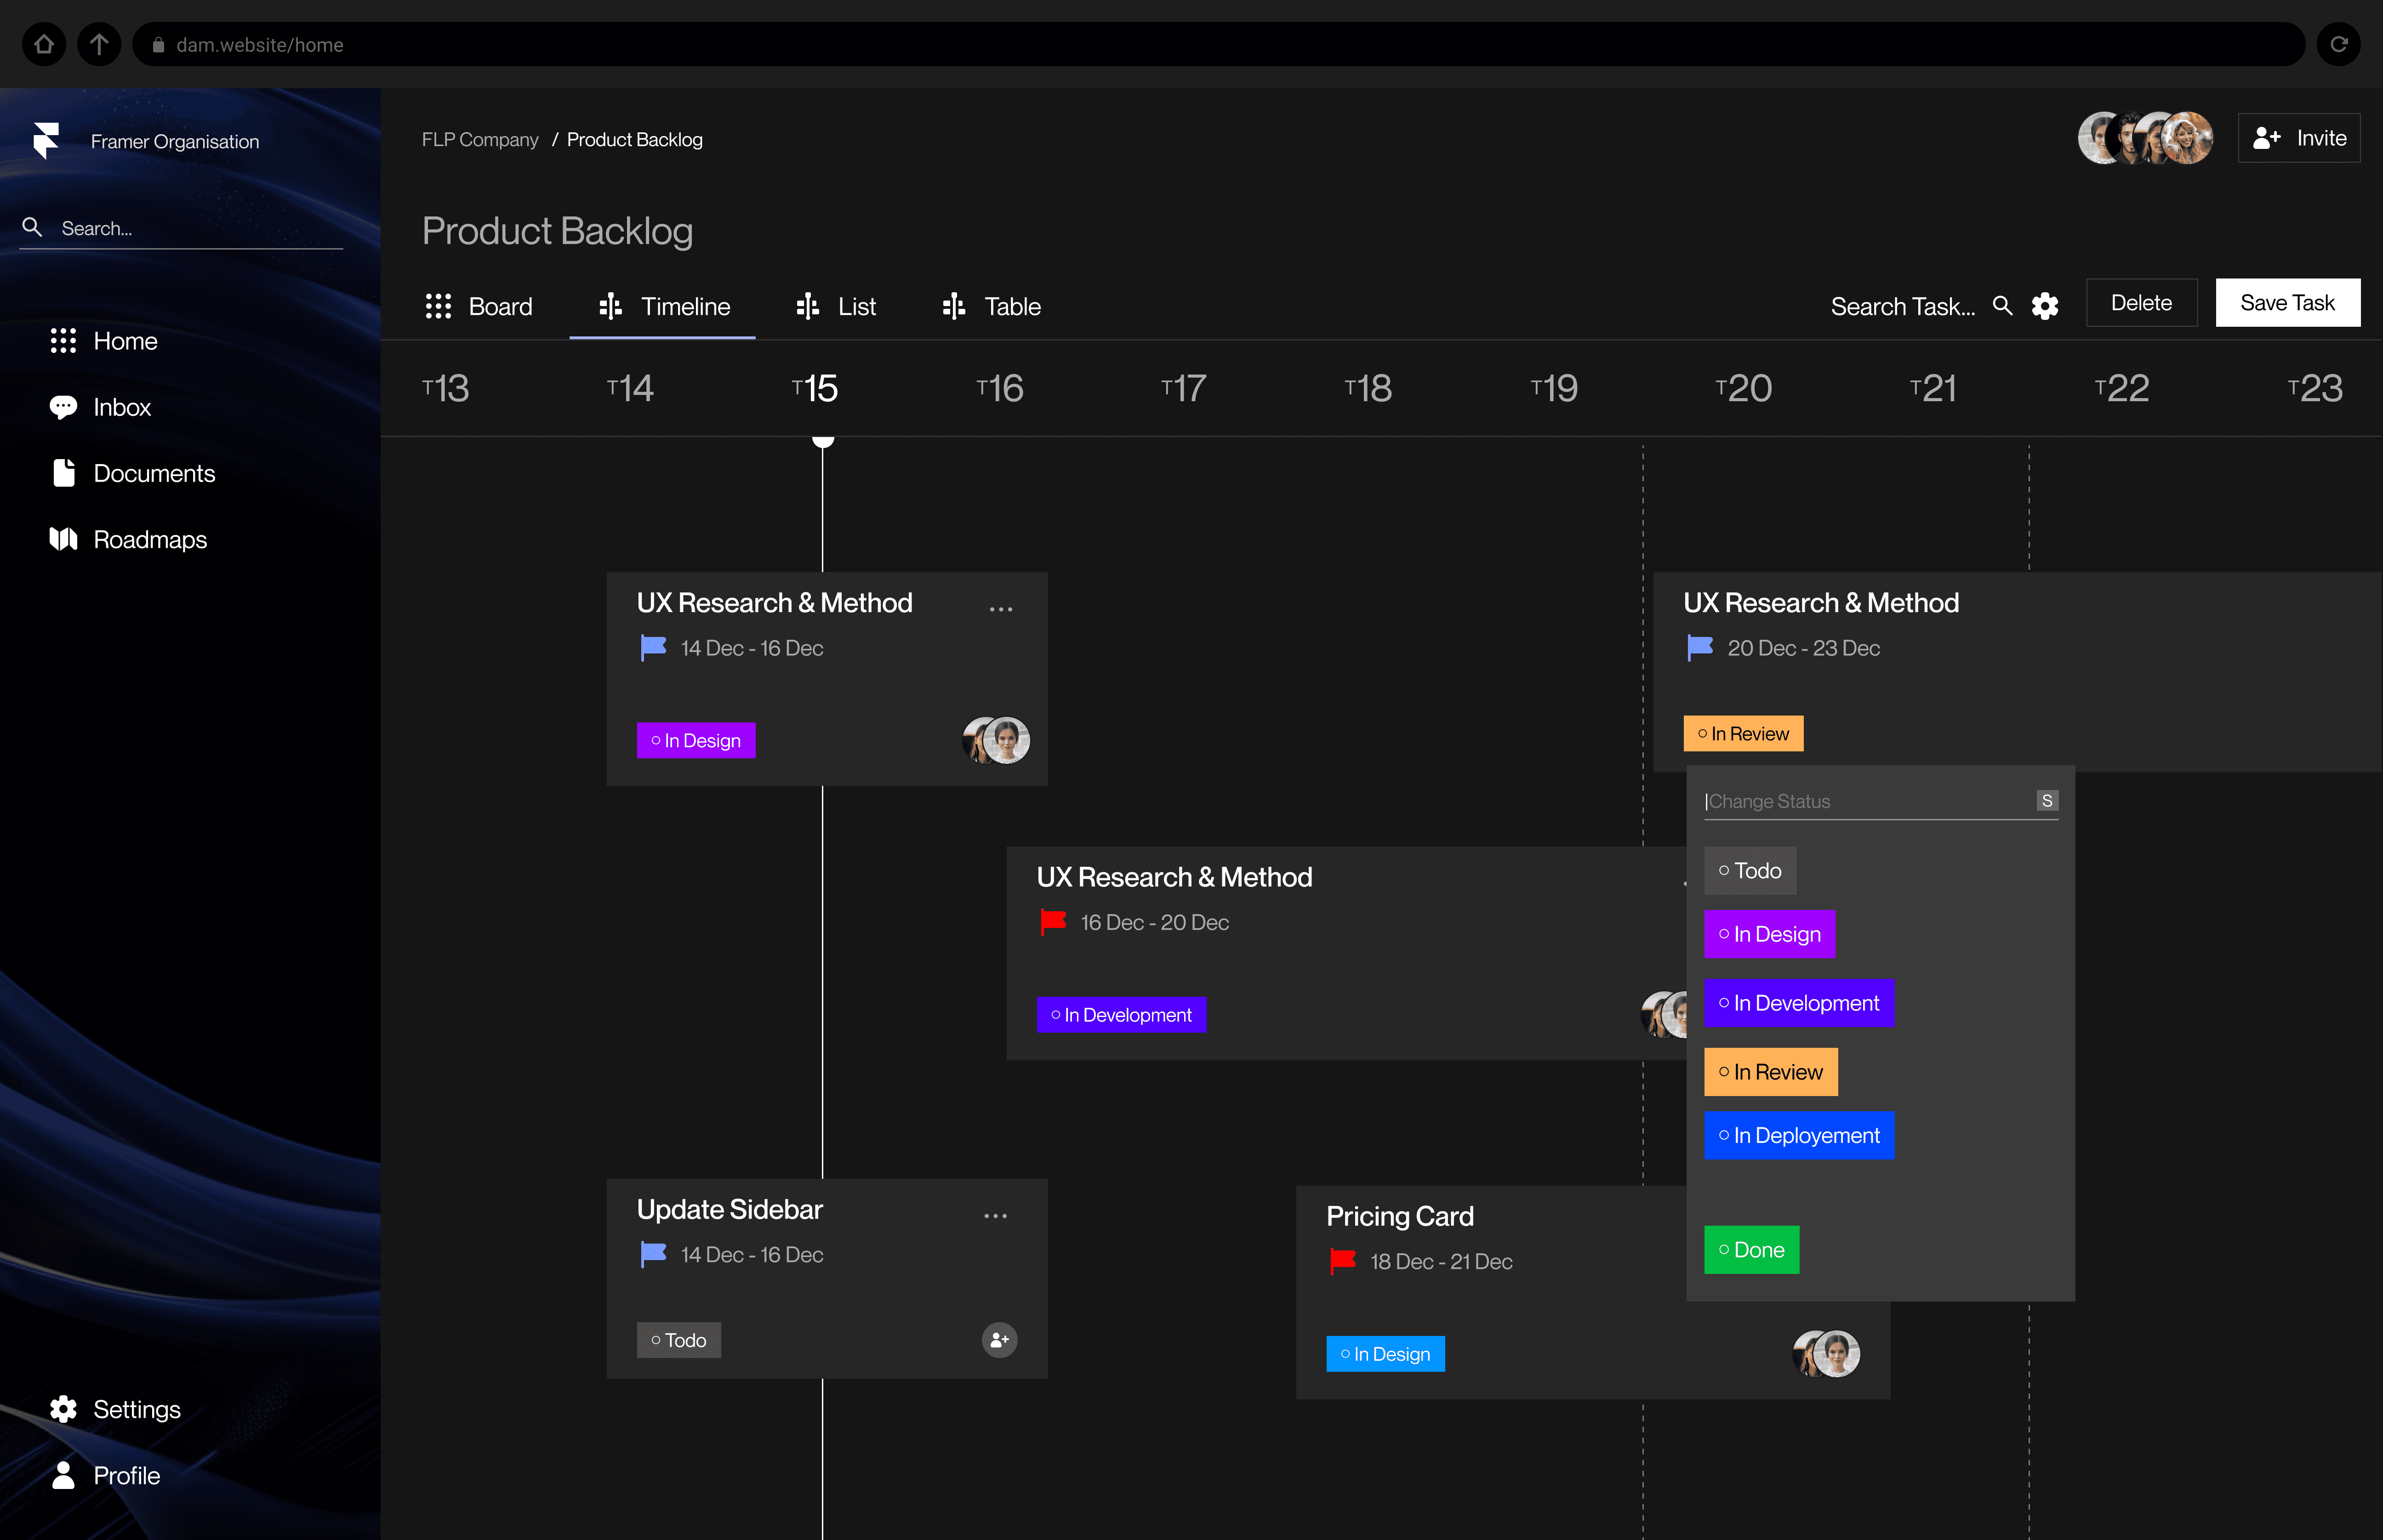The image size is (2383, 1540).
Task: Click the browser reload icon
Action: pos(2338,44)
